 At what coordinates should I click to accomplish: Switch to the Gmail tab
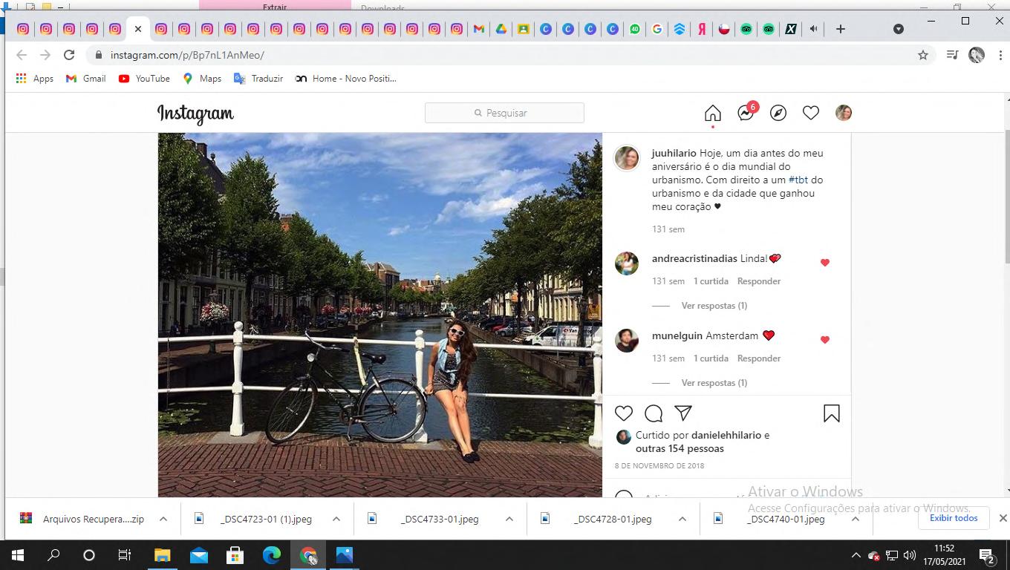pyautogui.click(x=479, y=29)
